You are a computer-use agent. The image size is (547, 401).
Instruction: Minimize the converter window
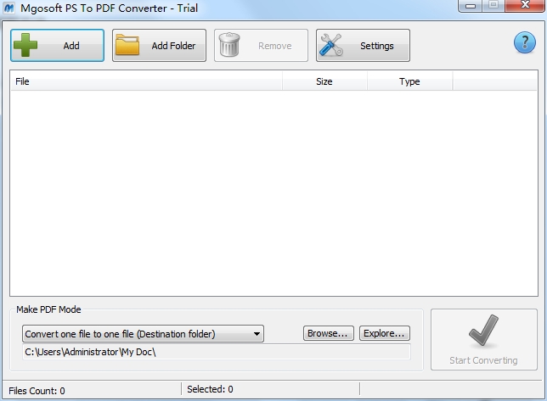[x=471, y=6]
